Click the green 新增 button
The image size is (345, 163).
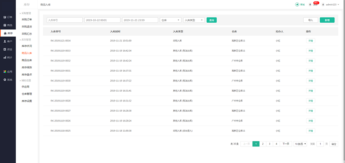[x=327, y=20]
